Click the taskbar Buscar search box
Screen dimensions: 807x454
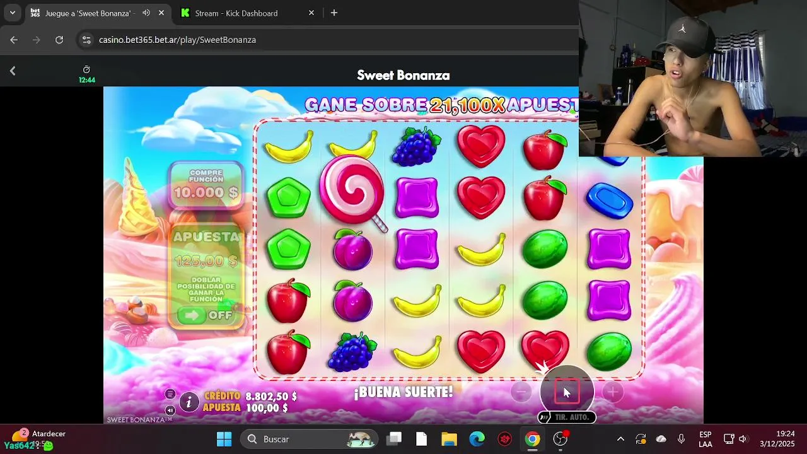coord(310,439)
